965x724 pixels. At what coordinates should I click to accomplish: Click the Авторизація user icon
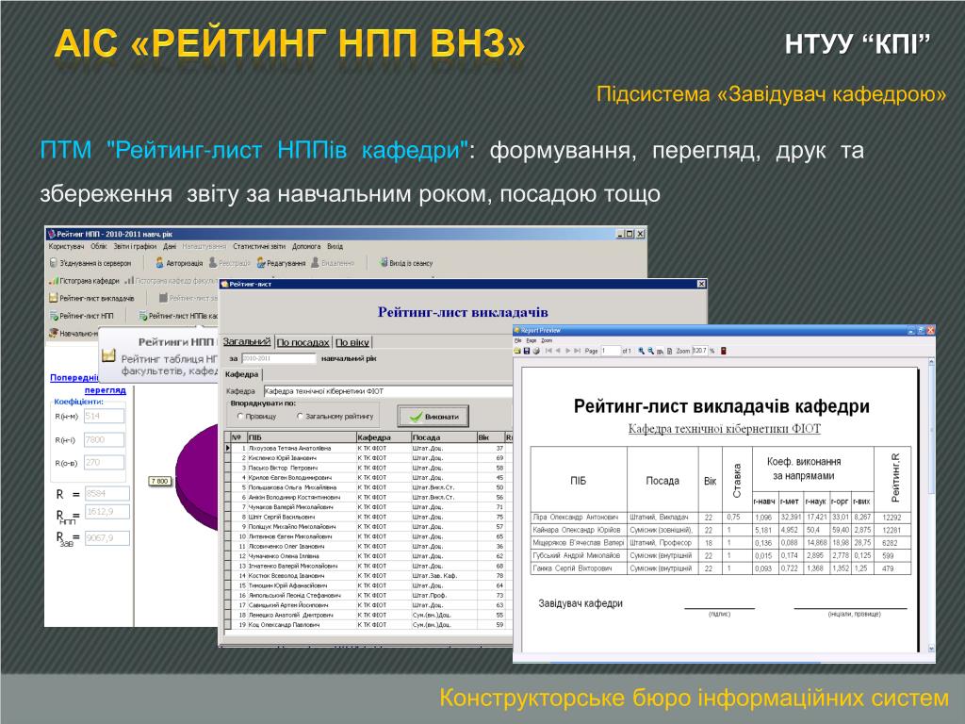click(159, 263)
